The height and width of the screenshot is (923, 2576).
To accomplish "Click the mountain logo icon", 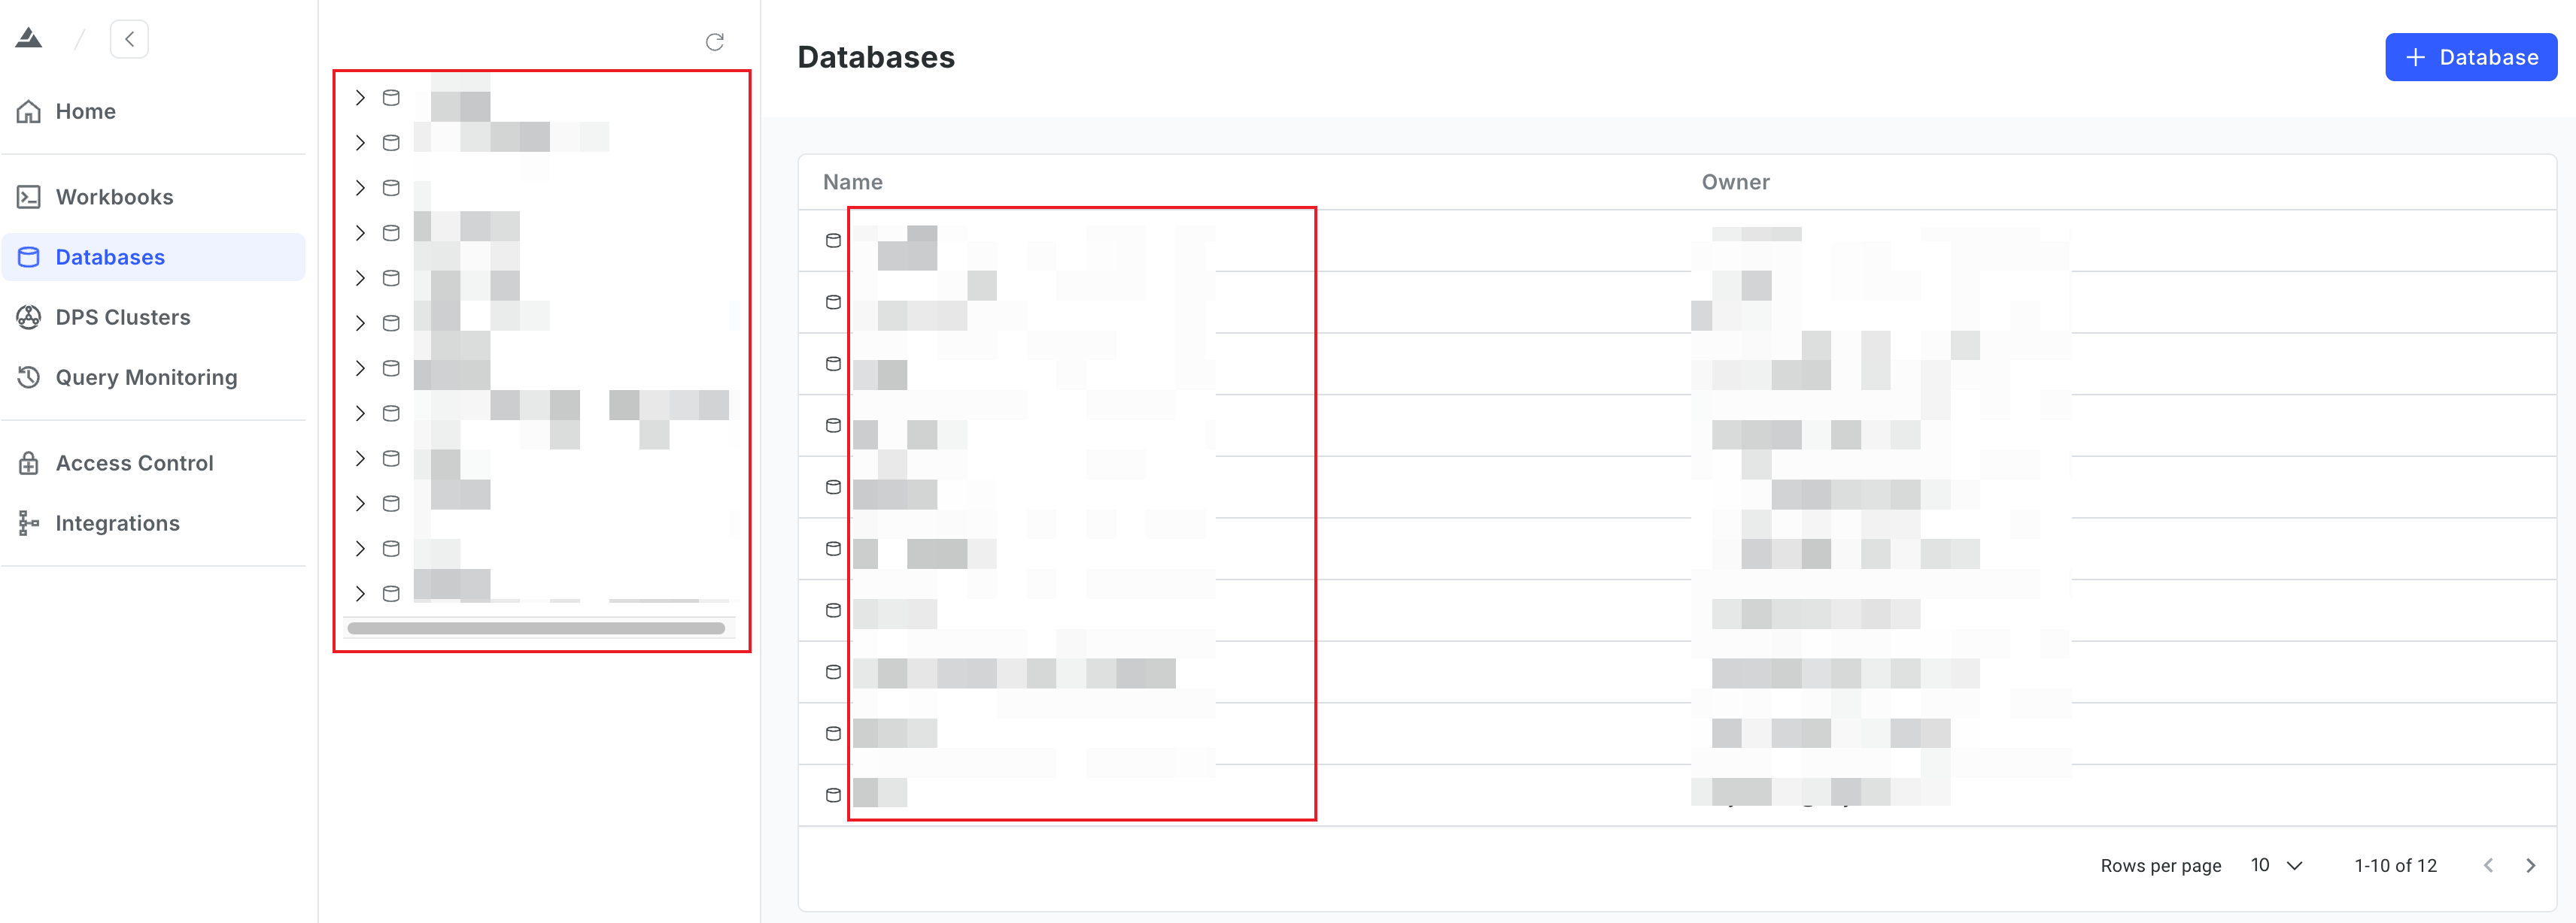I will (x=29, y=39).
